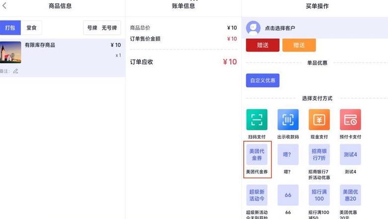The image size is (388, 219).
Task: Click the orange 赠送 button
Action: pos(299,45)
